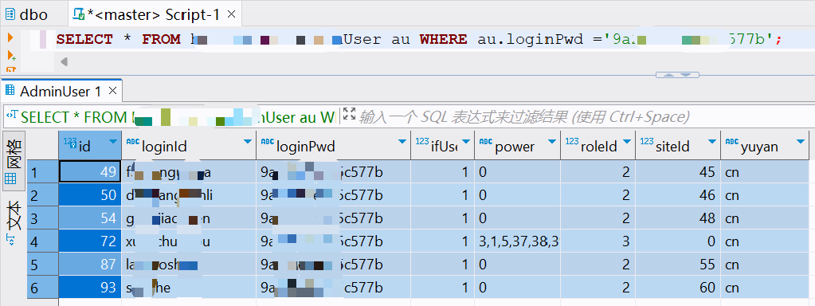Click the roleId column header label

click(598, 147)
